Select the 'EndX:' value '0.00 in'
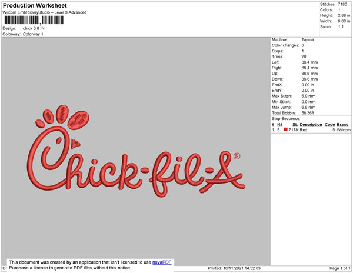353x273 pixels. coord(308,85)
